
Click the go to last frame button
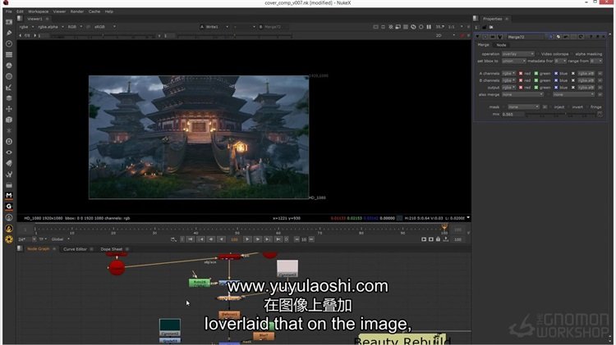278,239
